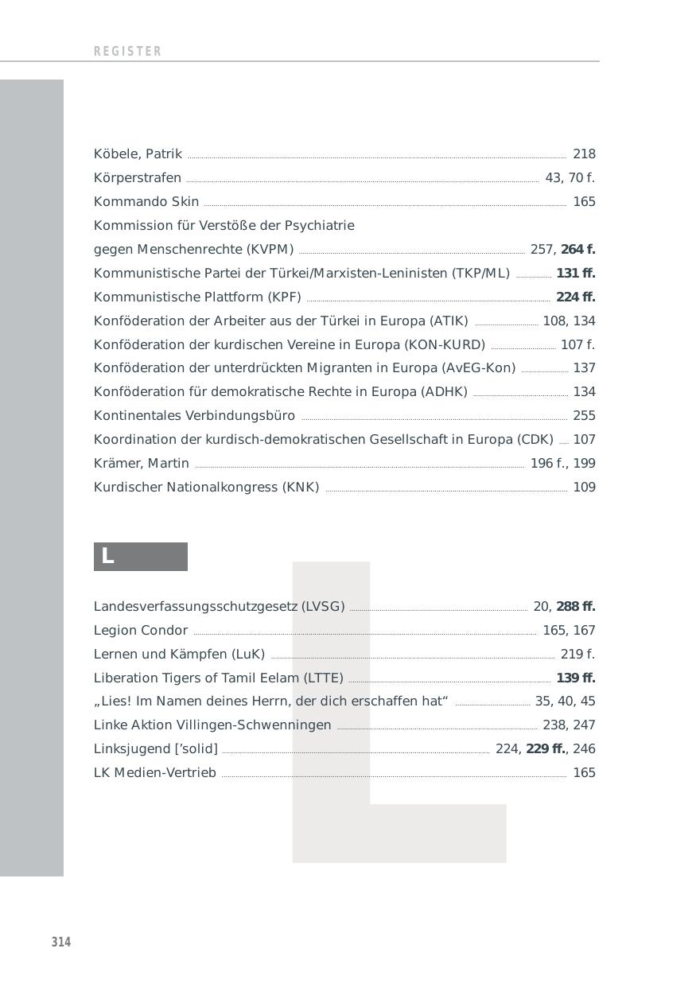Select the Liberation Tigers of Tamil Eelam entry
Image resolution: width=696 pixels, height=987 pixels.
tap(219, 678)
